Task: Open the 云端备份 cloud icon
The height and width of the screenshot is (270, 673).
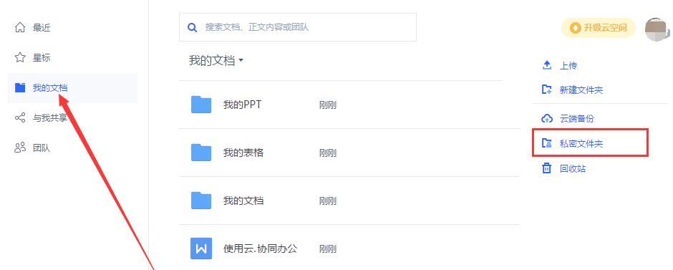Action: (x=546, y=118)
